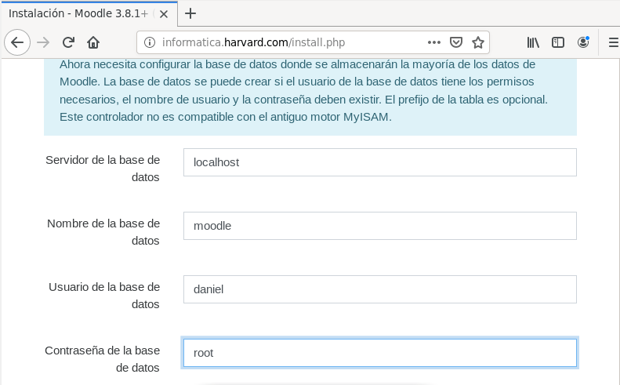The width and height of the screenshot is (620, 385).
Task: Bookmark this page with the star
Action: tap(477, 42)
